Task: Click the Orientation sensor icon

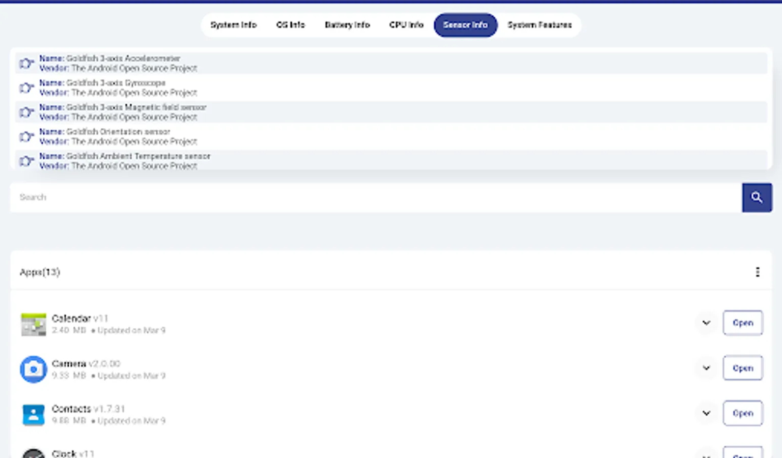Action: [x=26, y=136]
